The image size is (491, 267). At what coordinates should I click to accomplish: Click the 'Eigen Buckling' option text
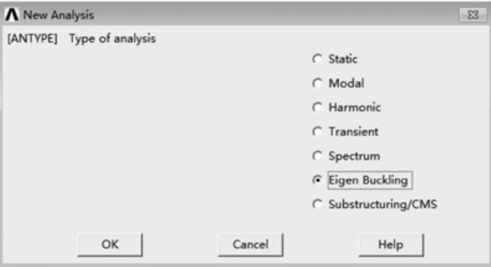pos(369,180)
